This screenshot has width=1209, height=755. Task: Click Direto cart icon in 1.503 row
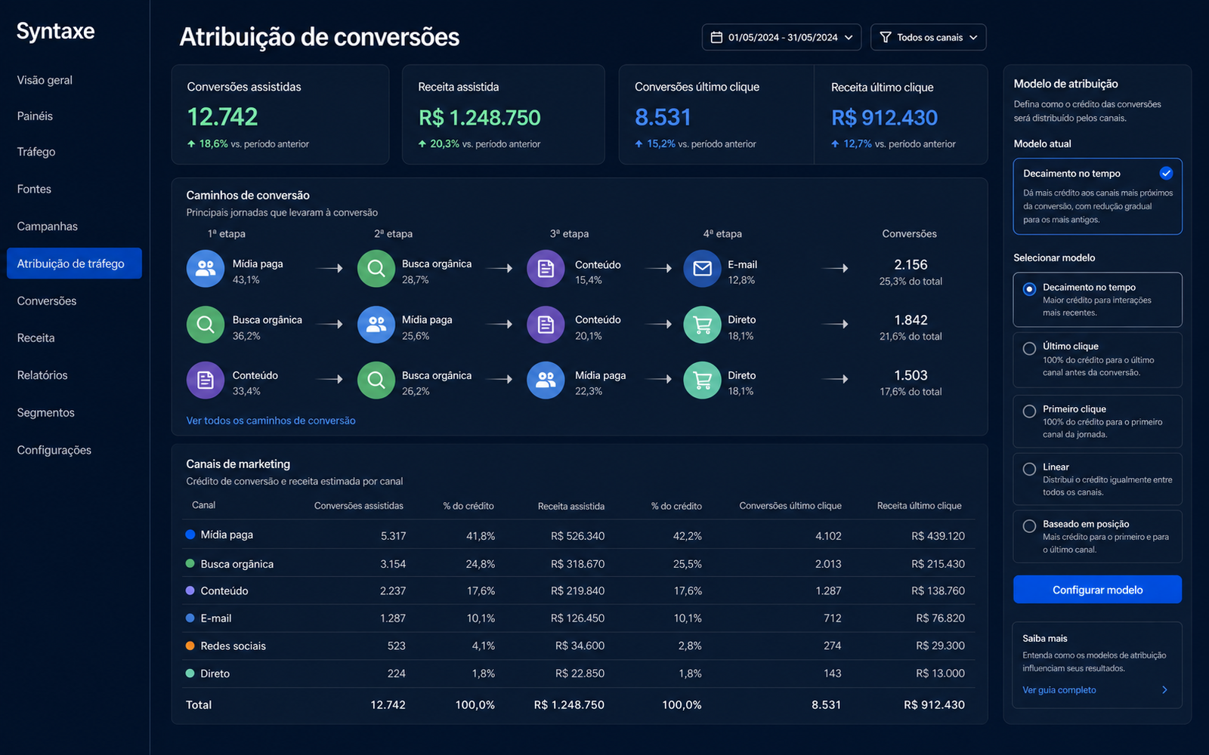pos(702,380)
